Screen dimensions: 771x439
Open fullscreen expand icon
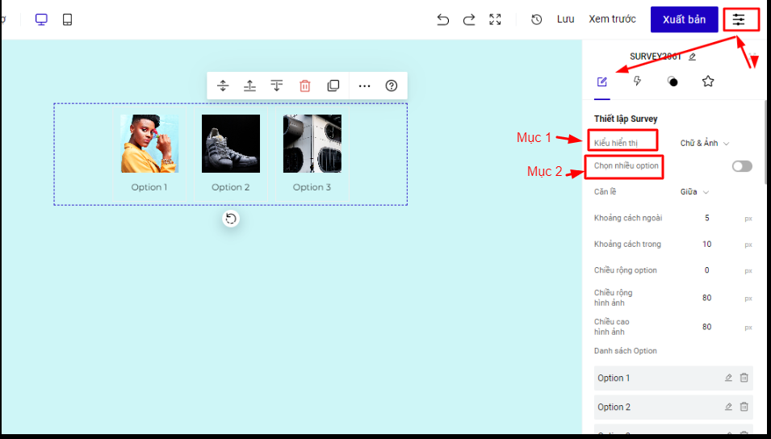[496, 19]
